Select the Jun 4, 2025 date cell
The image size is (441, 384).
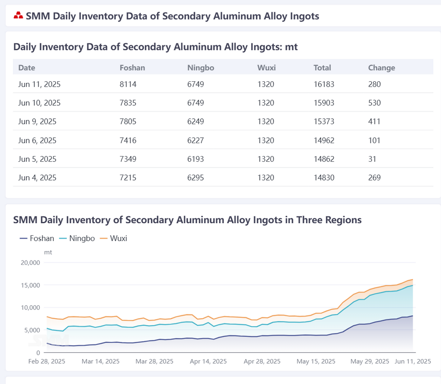[x=37, y=178]
